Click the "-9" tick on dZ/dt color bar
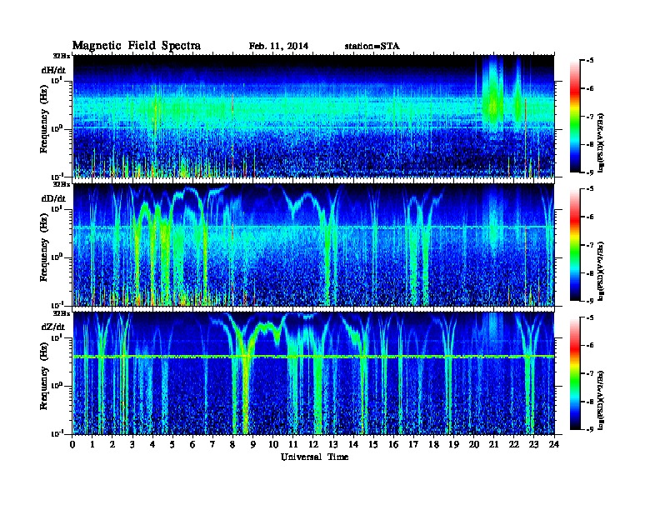 [x=590, y=429]
